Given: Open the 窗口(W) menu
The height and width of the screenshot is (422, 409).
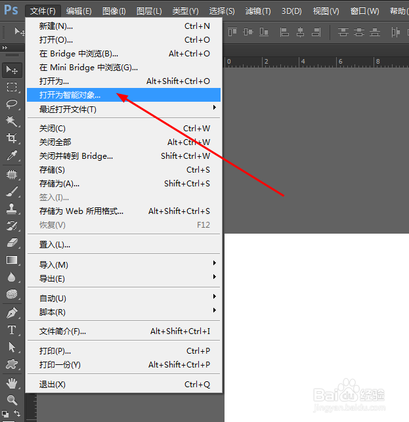Looking at the screenshot, I should click(x=364, y=11).
